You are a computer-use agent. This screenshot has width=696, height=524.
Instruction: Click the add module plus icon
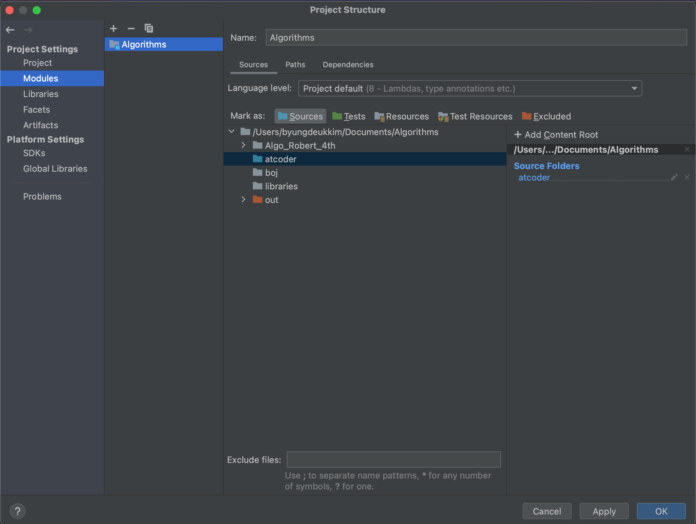(x=114, y=29)
